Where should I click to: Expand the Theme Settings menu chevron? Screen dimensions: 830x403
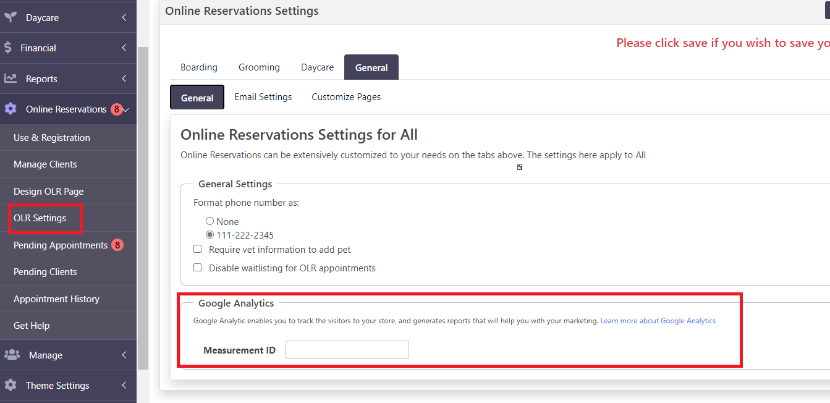coord(124,385)
